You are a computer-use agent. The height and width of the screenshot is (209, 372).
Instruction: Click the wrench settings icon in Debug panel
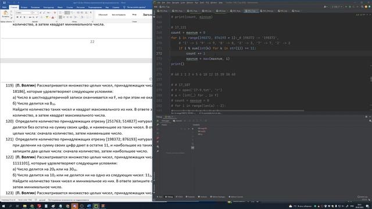coord(158,125)
